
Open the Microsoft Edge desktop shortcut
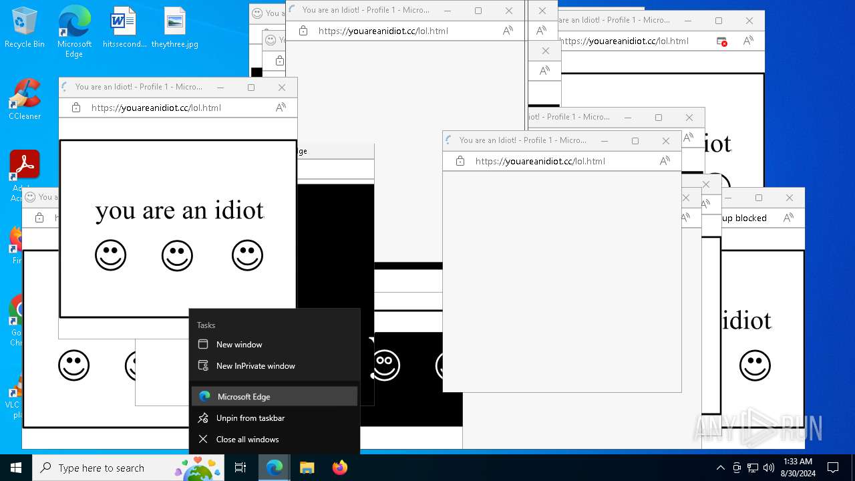pyautogui.click(x=74, y=31)
